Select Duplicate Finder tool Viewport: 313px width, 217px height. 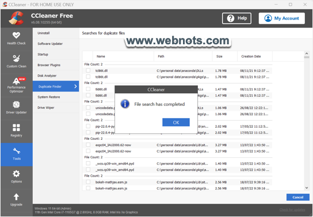point(56,86)
